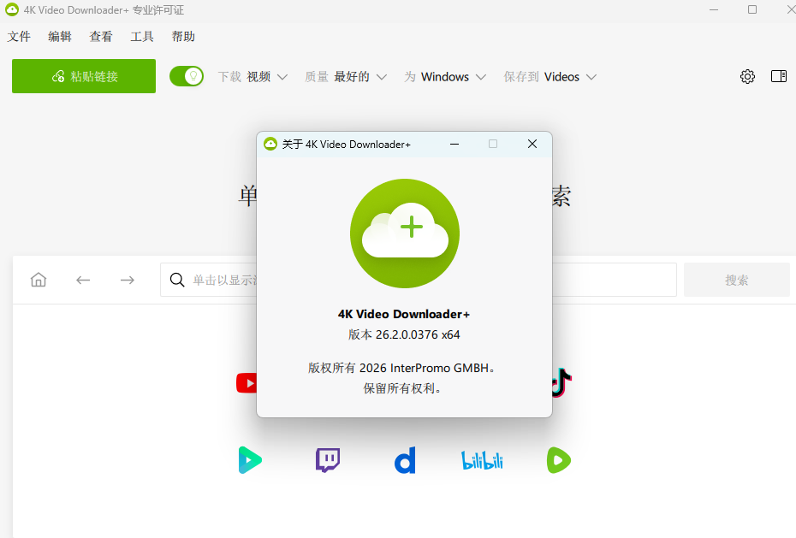Image resolution: width=796 pixels, height=538 pixels.
Task: Click the 4K Video Downloader+ name in dialog
Action: pos(404,315)
